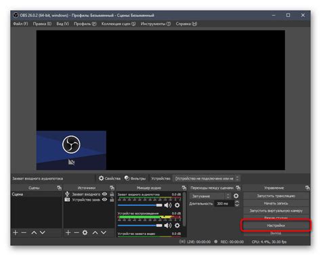Image resolution: width=321 pixels, height=256 pixels.
Task: Open audio settings gear for Устройство воспроизведения
Action: coord(177,226)
